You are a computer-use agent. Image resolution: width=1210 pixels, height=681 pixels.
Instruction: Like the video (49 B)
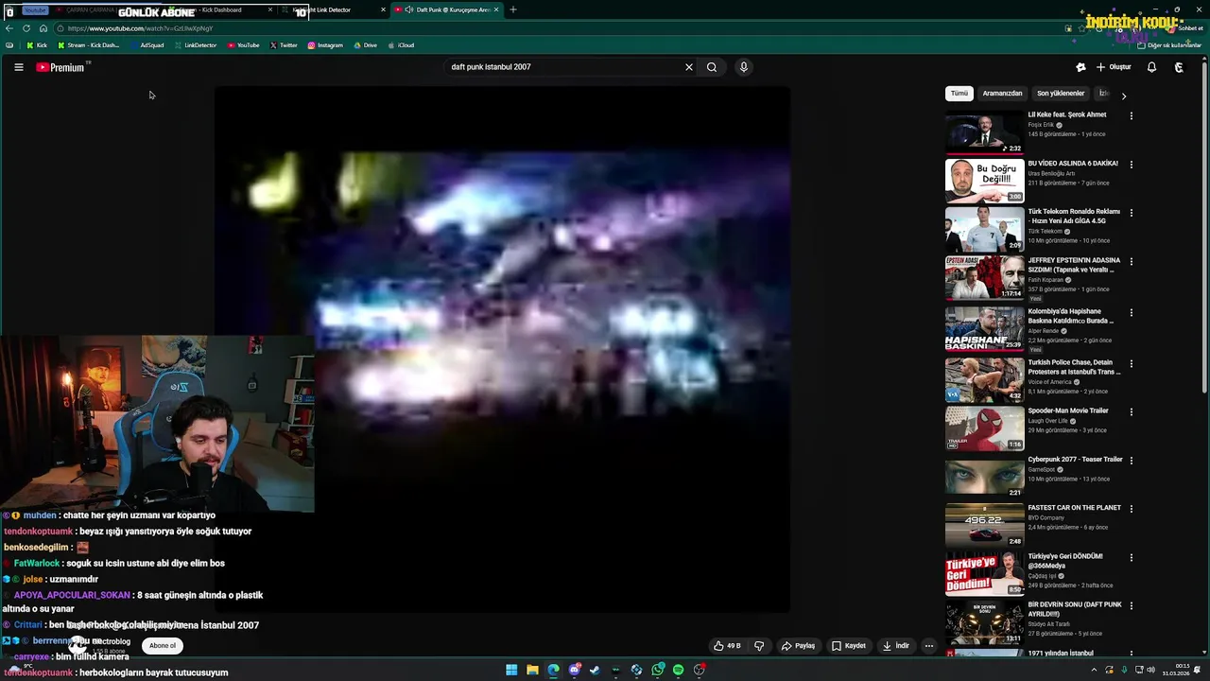727,646
